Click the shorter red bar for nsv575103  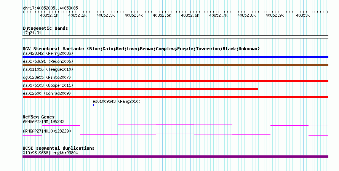pyautogui.click(x=140, y=89)
